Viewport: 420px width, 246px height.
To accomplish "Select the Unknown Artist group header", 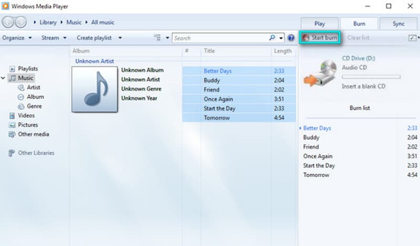I will pos(94,61).
